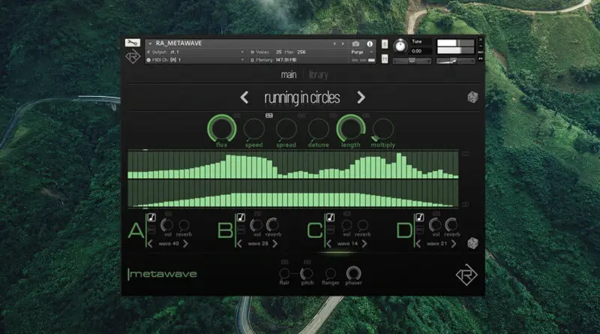The height and width of the screenshot is (334, 600).
Task: Go to next preset arrow
Action: (x=361, y=98)
